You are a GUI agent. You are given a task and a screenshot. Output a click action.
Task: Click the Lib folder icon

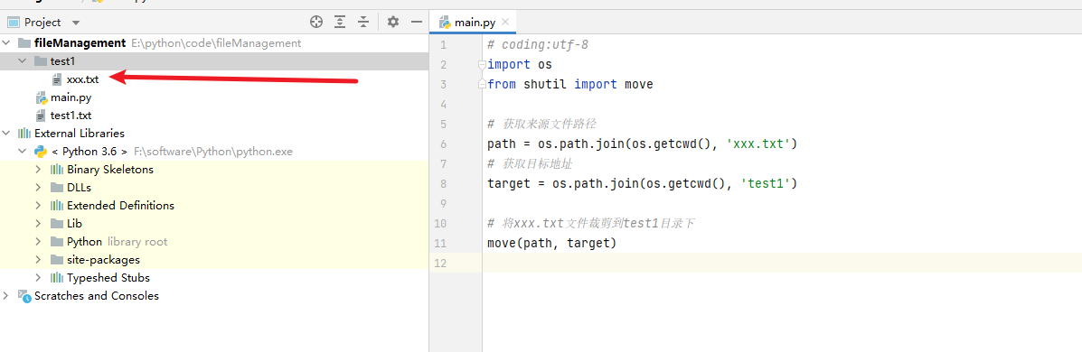57,223
